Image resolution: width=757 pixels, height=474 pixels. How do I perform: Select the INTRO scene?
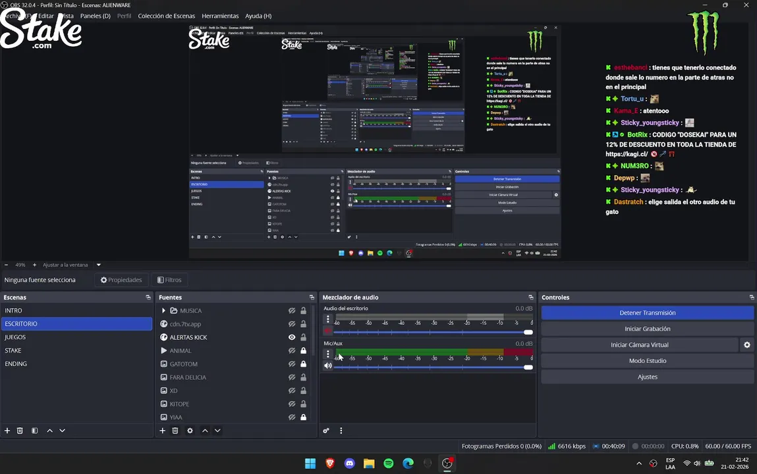(77, 311)
